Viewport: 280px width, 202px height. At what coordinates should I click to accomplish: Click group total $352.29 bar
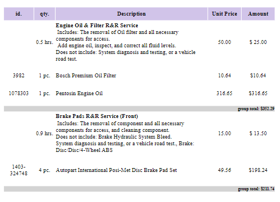pos(139,109)
